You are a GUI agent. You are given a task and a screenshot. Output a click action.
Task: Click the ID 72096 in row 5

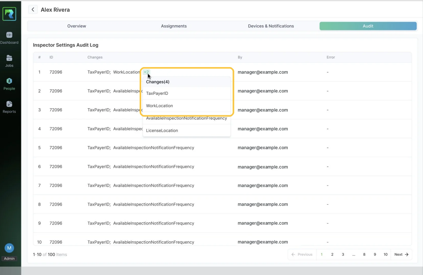56,148
